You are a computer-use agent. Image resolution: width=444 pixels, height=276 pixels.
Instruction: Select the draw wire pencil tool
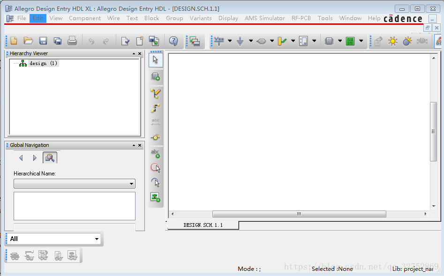point(156,93)
